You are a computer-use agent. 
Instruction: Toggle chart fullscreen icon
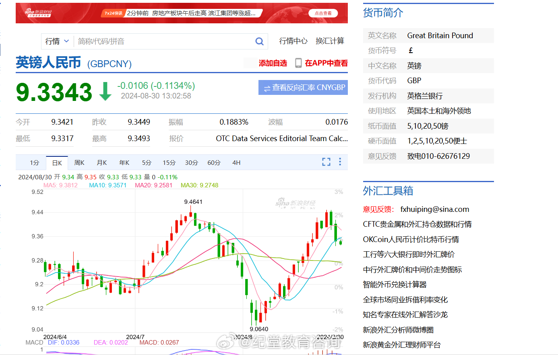[326, 162]
